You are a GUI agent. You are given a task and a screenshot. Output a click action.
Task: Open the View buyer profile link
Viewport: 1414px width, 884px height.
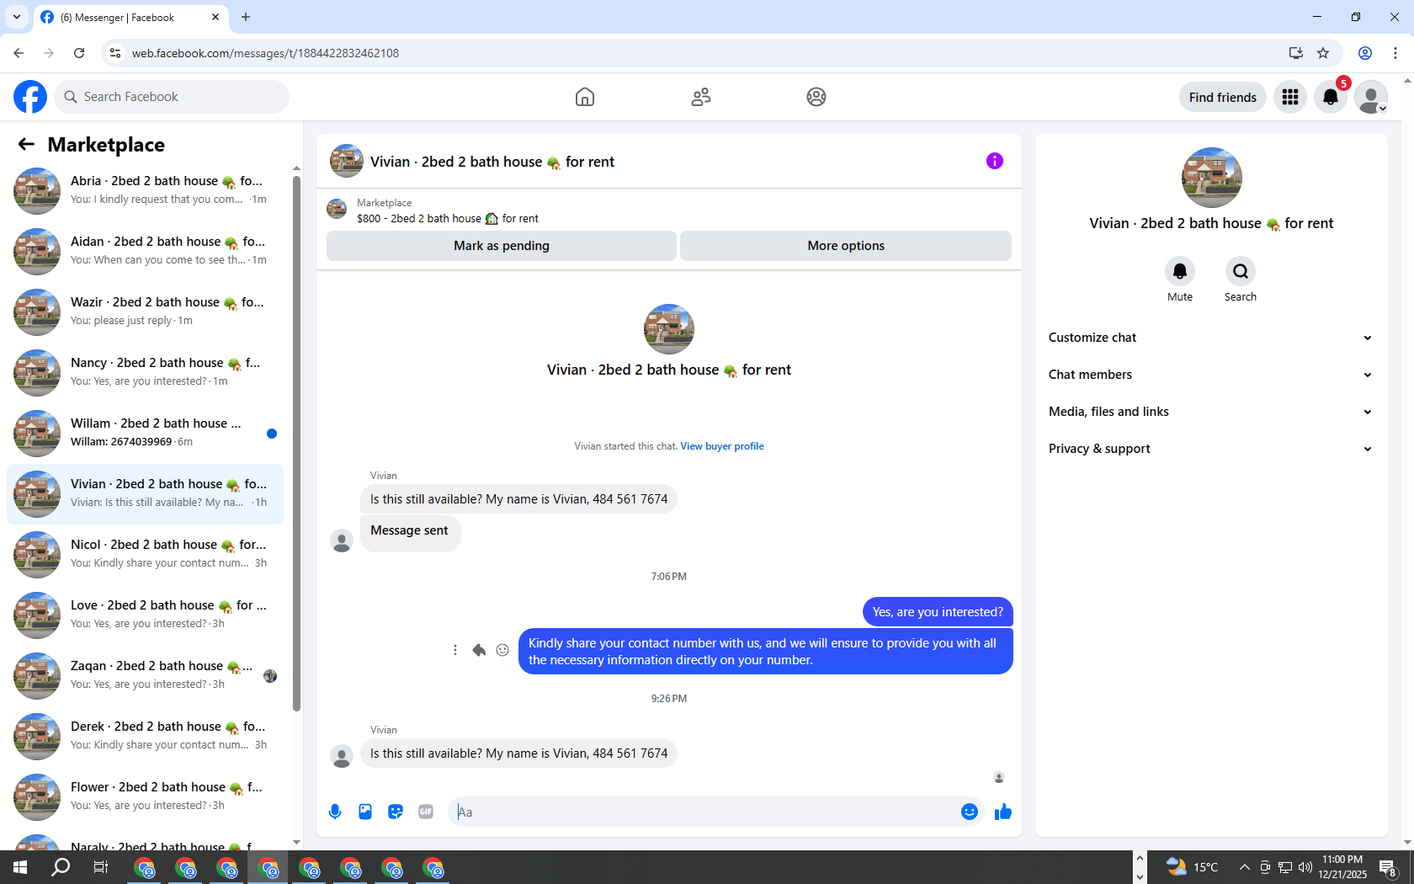coord(722,446)
